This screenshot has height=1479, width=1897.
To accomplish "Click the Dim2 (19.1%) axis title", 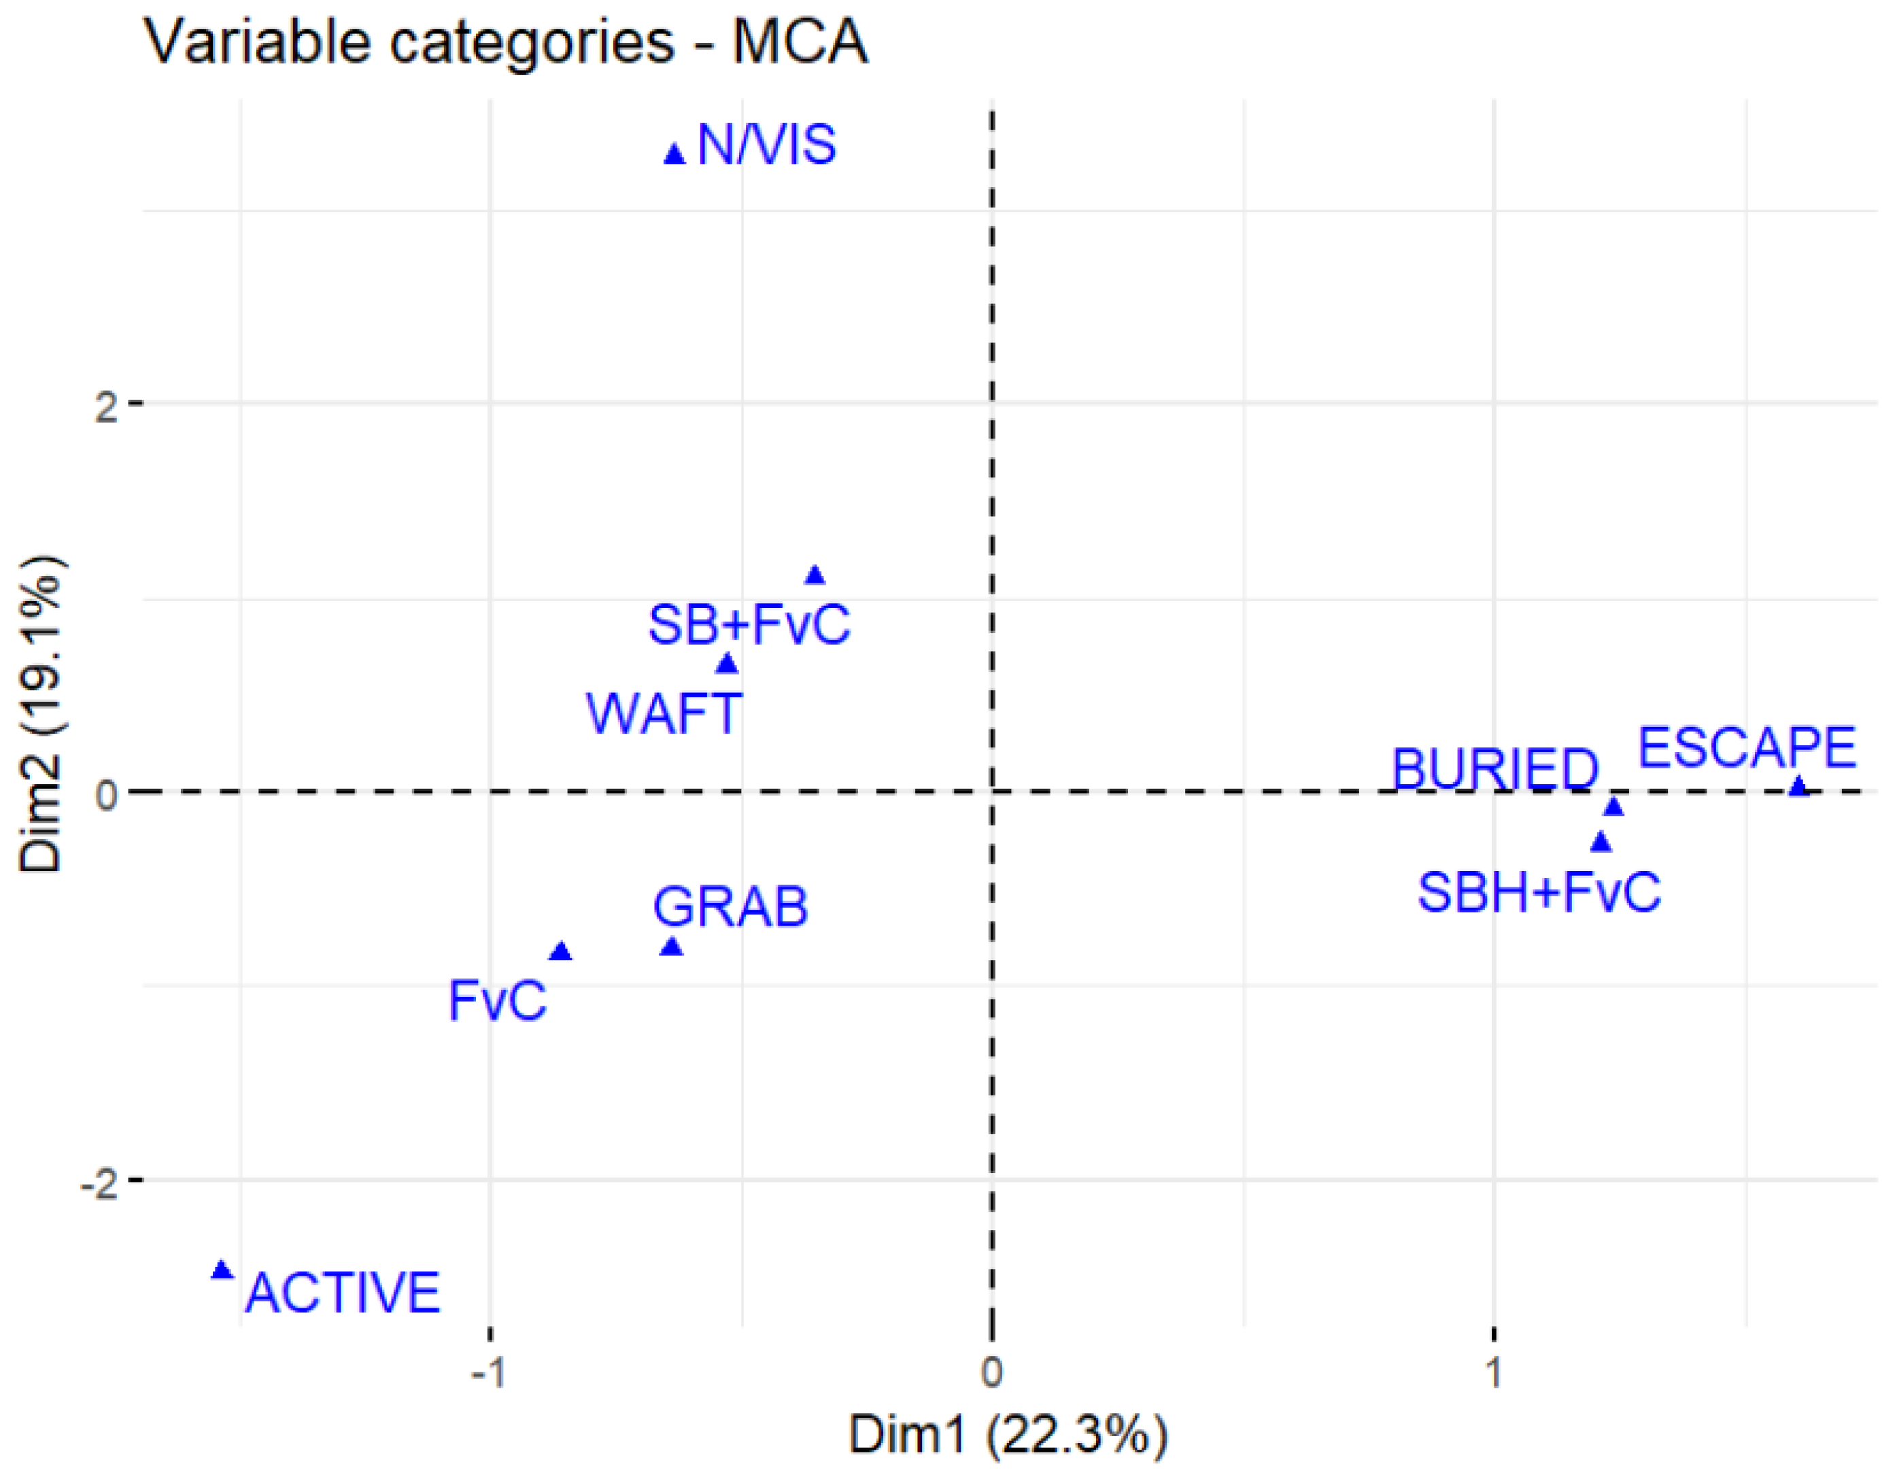I will 41,714.
